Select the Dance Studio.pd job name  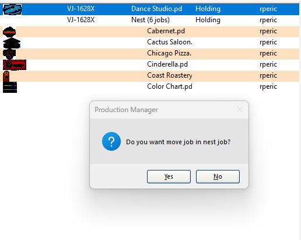tap(157, 9)
